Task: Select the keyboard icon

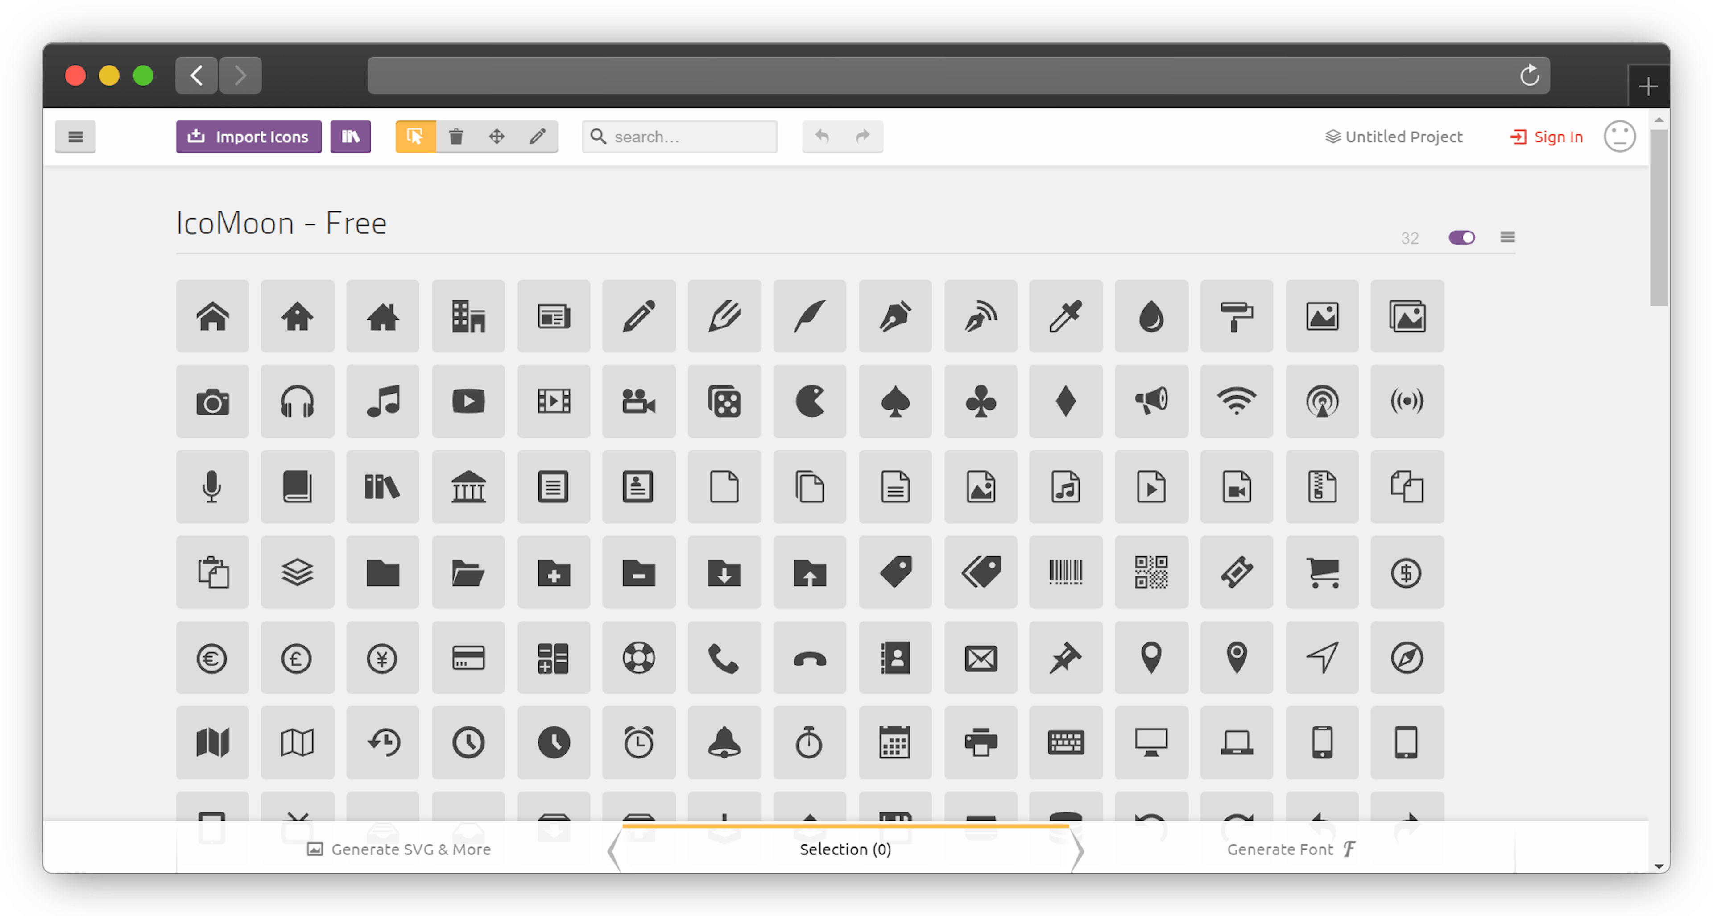Action: point(1065,742)
